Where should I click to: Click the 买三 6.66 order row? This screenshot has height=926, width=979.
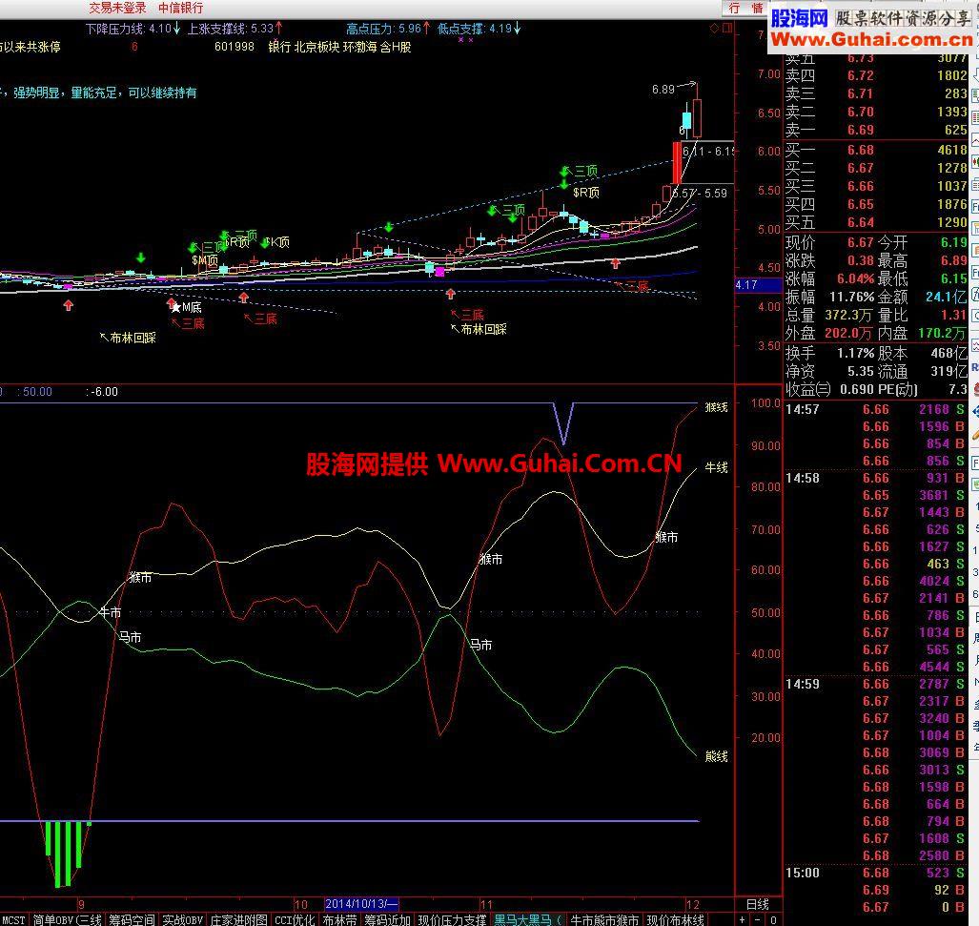pos(876,187)
